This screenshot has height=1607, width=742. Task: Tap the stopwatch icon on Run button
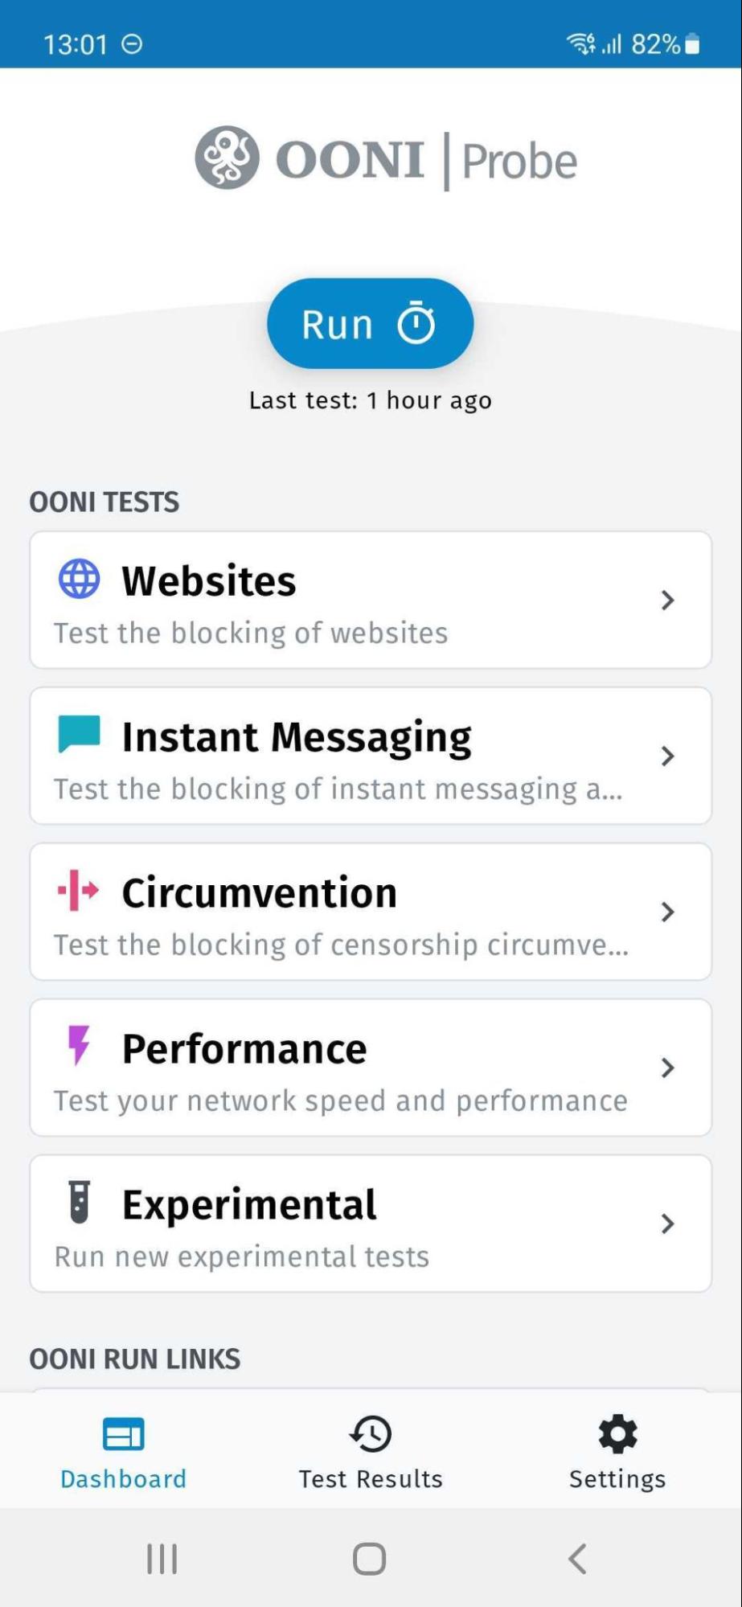tap(416, 323)
